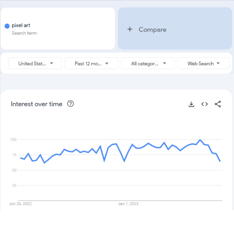
Task: Open the Past 12 months time filter
Action: pos(91,63)
